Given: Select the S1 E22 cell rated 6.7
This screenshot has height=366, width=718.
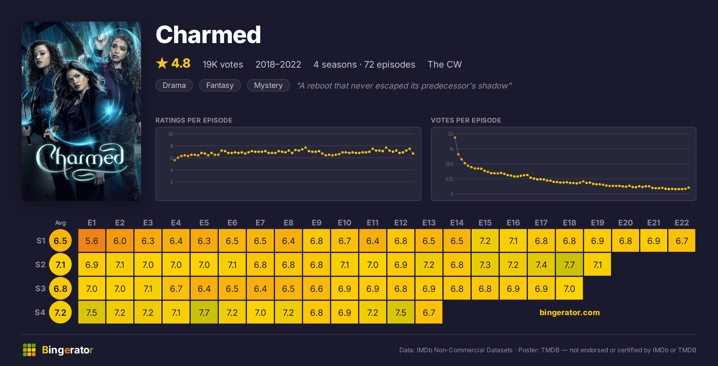Looking at the screenshot, I should [682, 240].
